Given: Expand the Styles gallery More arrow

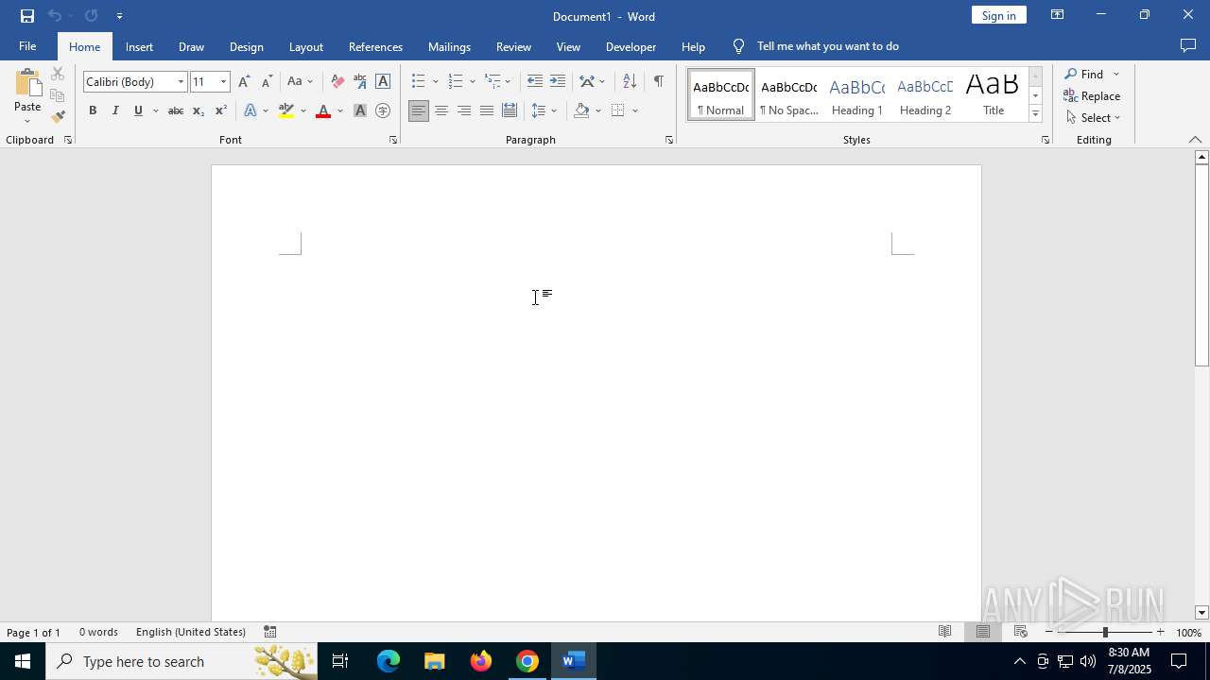Looking at the screenshot, I should 1036,114.
